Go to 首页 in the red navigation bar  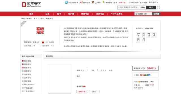(31, 14)
